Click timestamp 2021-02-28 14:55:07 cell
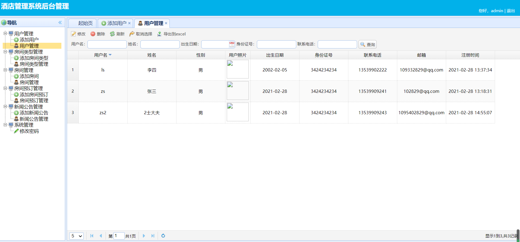This screenshot has height=242, width=520. coord(470,113)
